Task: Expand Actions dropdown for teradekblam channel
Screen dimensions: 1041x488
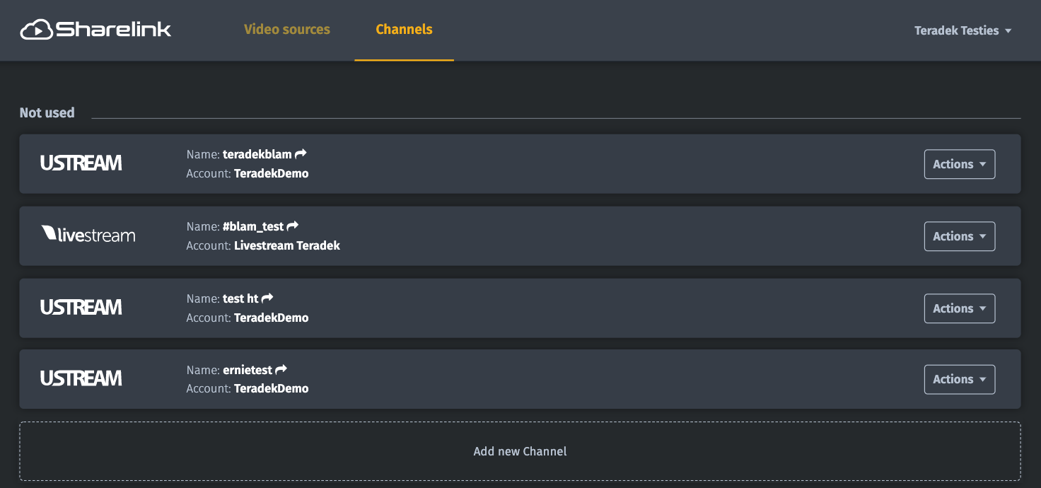Action: tap(959, 164)
